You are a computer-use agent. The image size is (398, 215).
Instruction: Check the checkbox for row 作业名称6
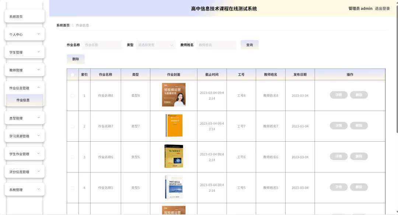click(x=73, y=157)
